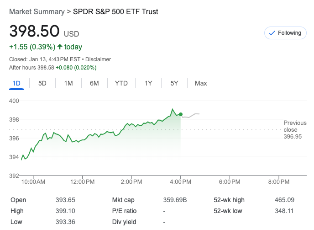Viewport: 314px width, 230px height.
Task: Switch to the 5D chart tab
Action: [42, 83]
